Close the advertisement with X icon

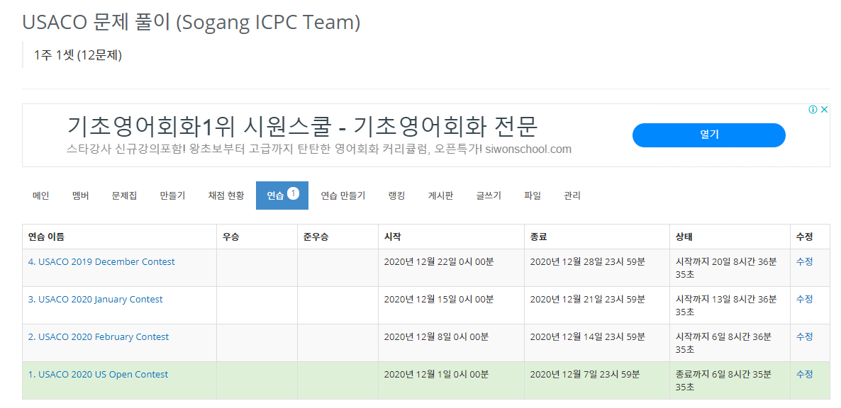[825, 110]
